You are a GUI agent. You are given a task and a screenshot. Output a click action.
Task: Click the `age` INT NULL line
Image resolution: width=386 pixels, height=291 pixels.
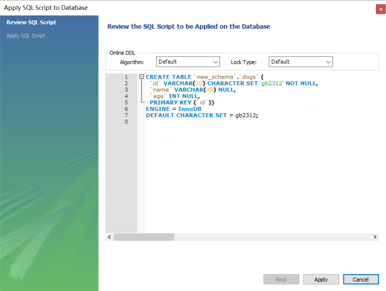pyautogui.click(x=175, y=96)
